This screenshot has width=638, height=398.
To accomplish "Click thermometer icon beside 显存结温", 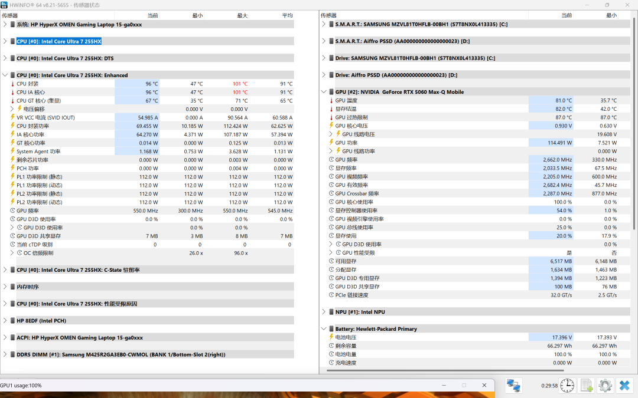I will 331,109.
